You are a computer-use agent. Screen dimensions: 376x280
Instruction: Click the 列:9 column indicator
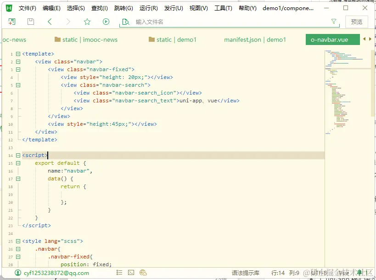point(294,273)
